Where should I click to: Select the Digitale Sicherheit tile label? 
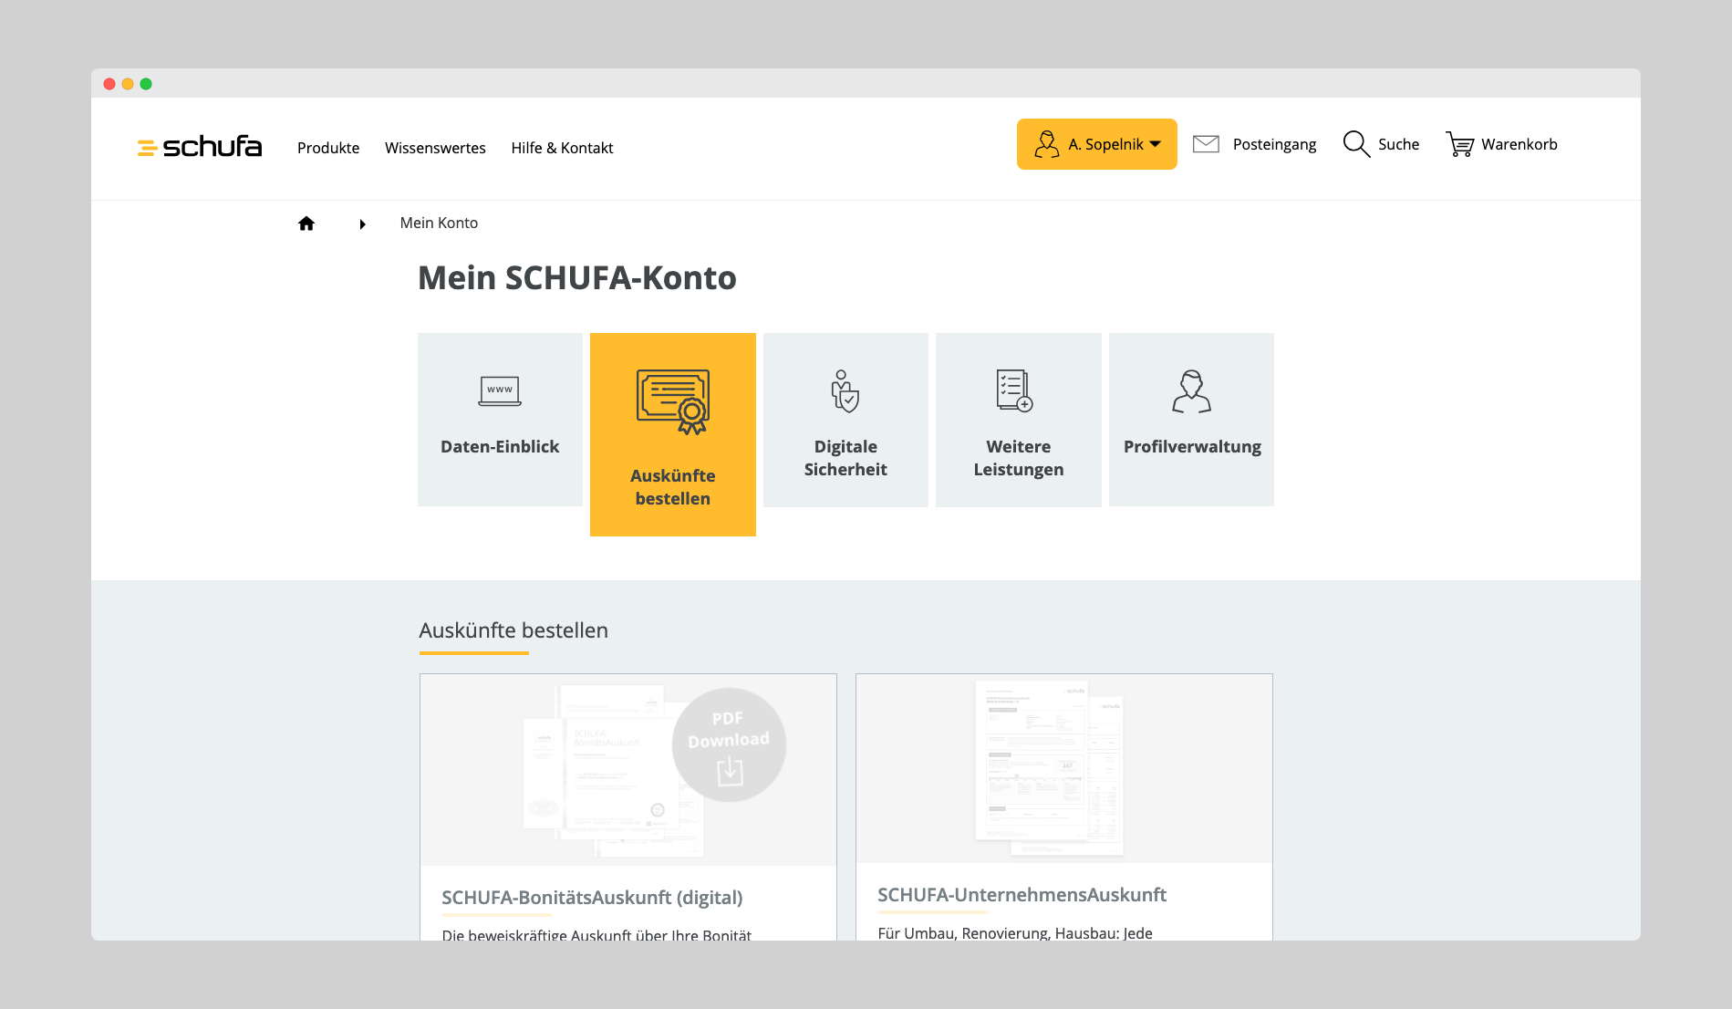845,458
